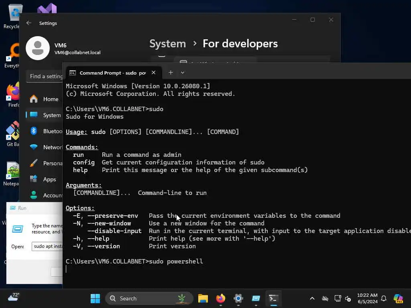This screenshot has height=308, width=411.
Task: Open Accounts in Settings sidebar
Action: [45, 195]
